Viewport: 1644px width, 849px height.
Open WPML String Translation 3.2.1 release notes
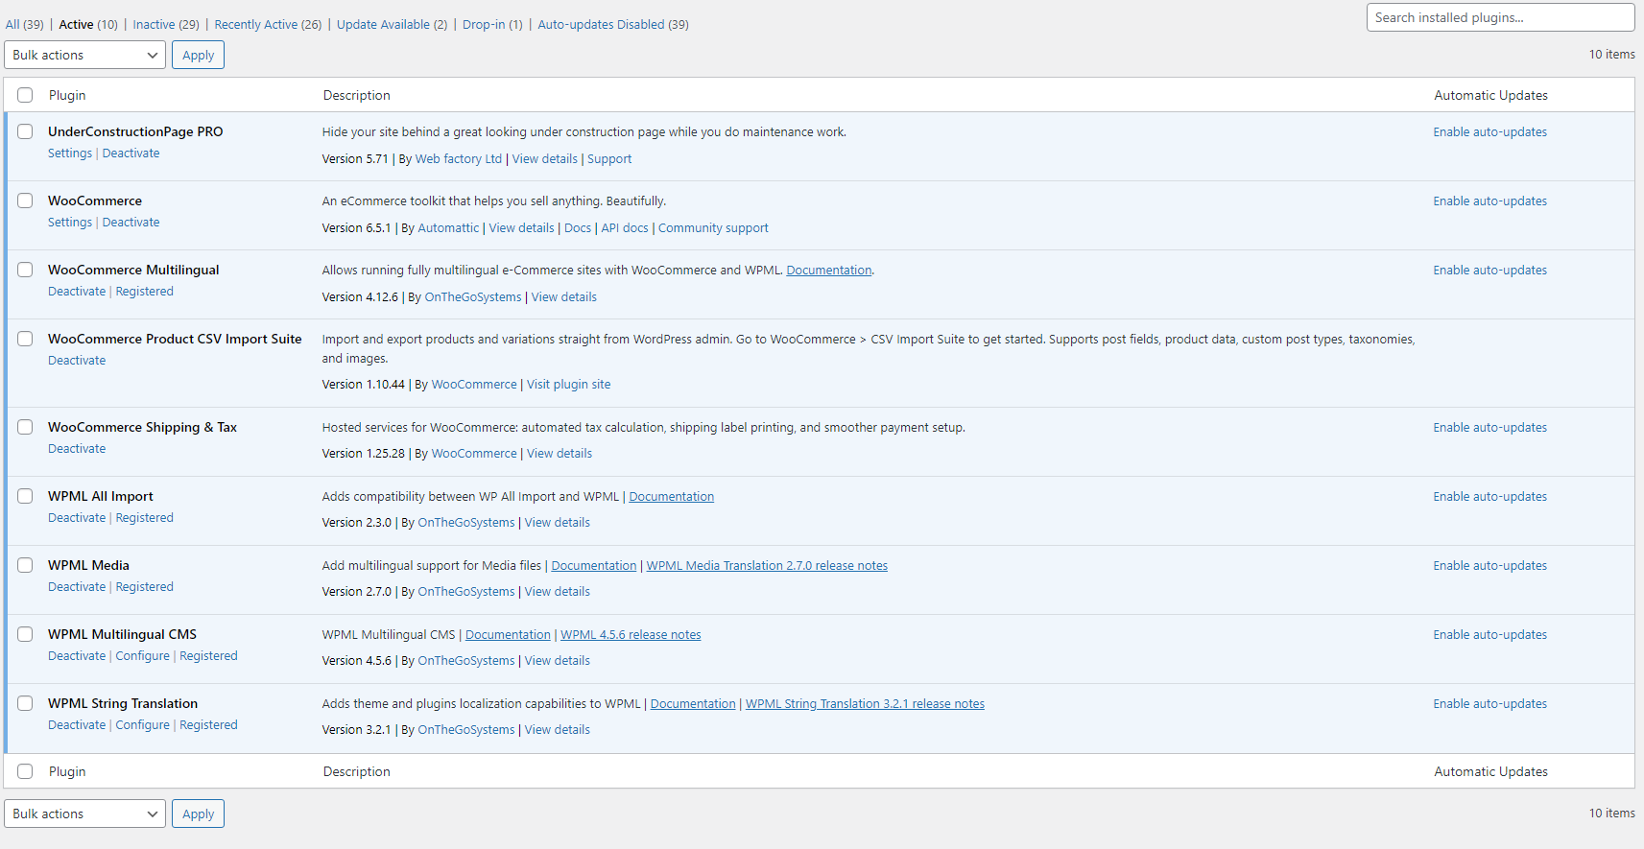coord(865,704)
